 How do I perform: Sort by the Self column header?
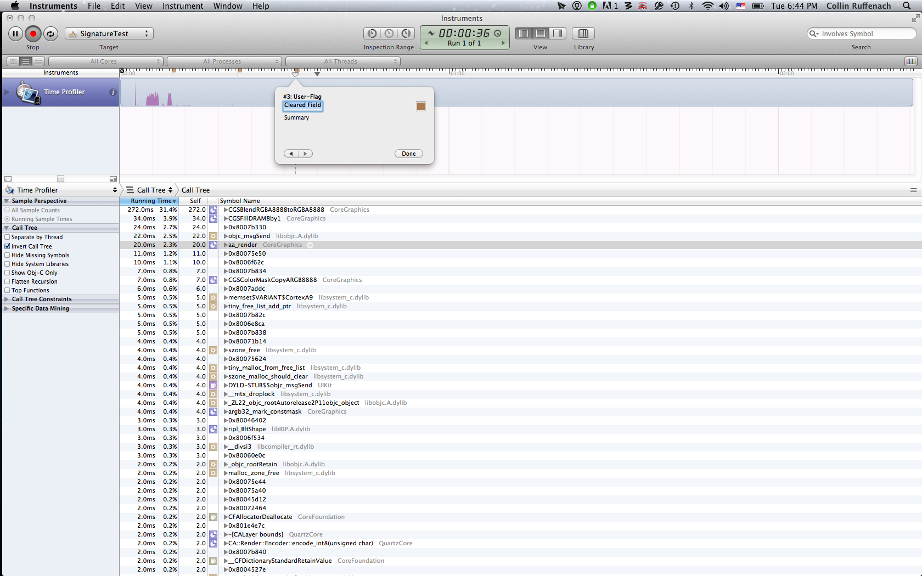[195, 201]
